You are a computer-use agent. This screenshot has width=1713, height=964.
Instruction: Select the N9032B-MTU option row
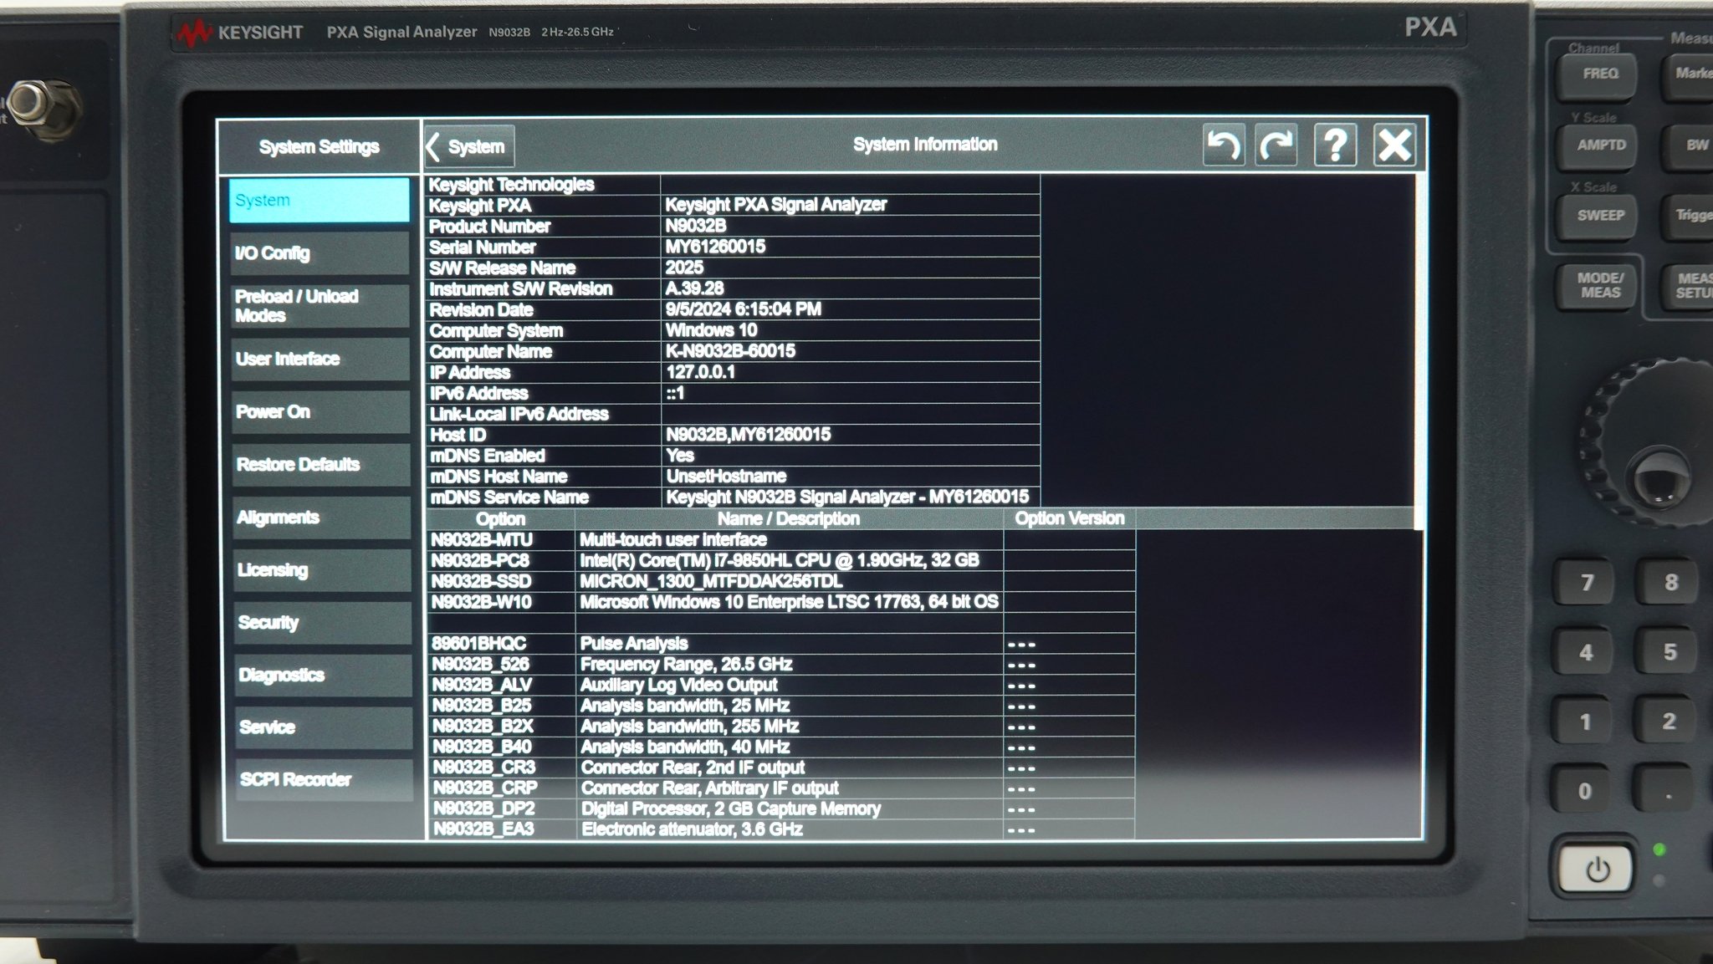(780, 540)
